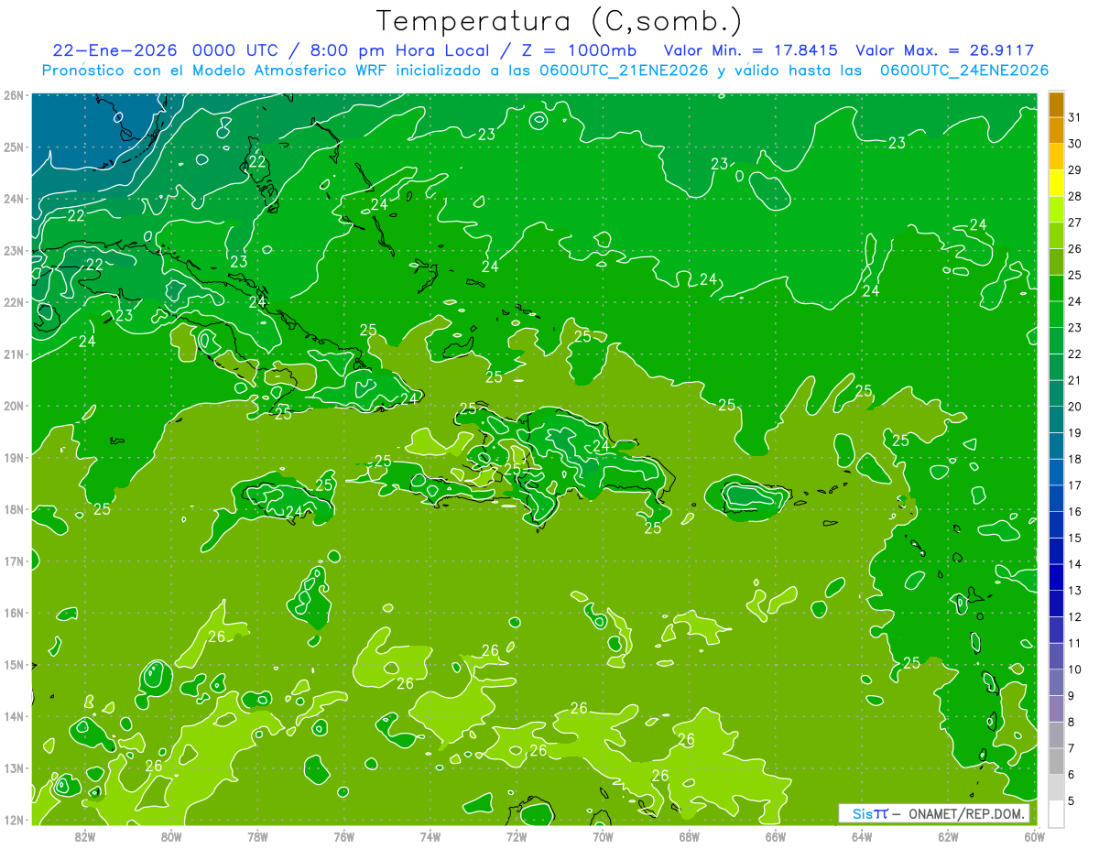This screenshot has height=849, width=1099.
Task: Click the 'Z = 1000mb' level text
Action: (579, 50)
